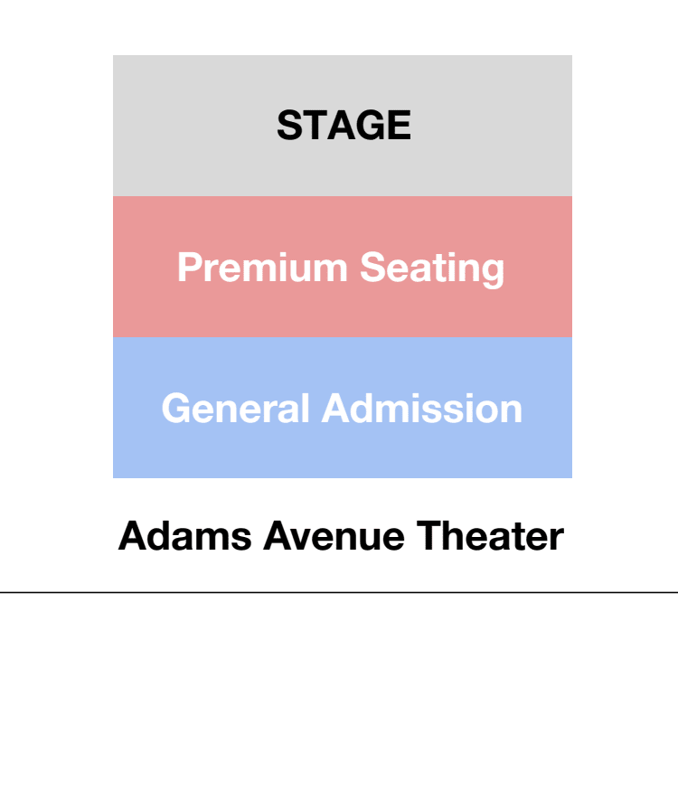
Task: Click the word Adams in venue title
Action: 185,536
